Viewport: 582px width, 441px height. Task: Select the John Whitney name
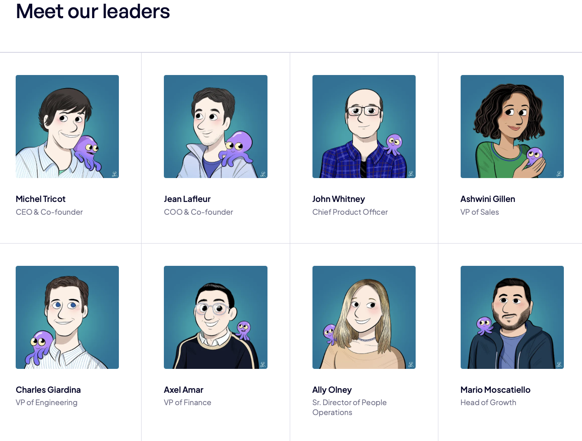pyautogui.click(x=338, y=199)
